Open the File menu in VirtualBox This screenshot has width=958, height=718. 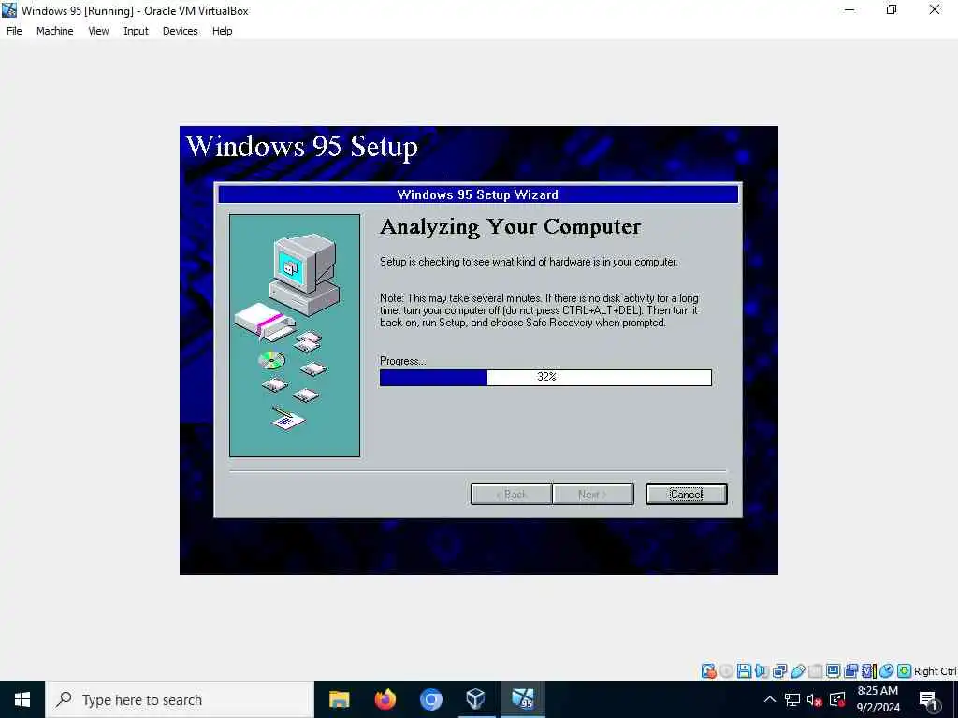pos(14,31)
